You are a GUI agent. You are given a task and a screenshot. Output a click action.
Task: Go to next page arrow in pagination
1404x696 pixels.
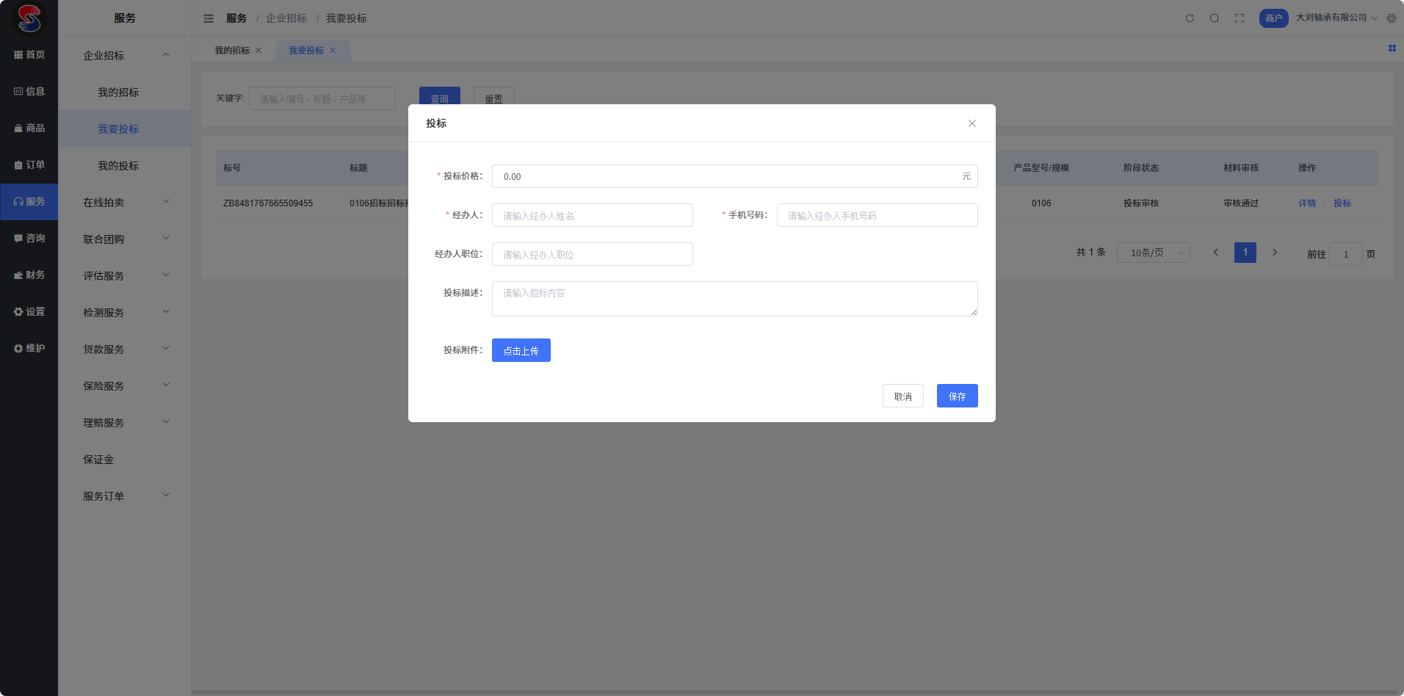1275,253
